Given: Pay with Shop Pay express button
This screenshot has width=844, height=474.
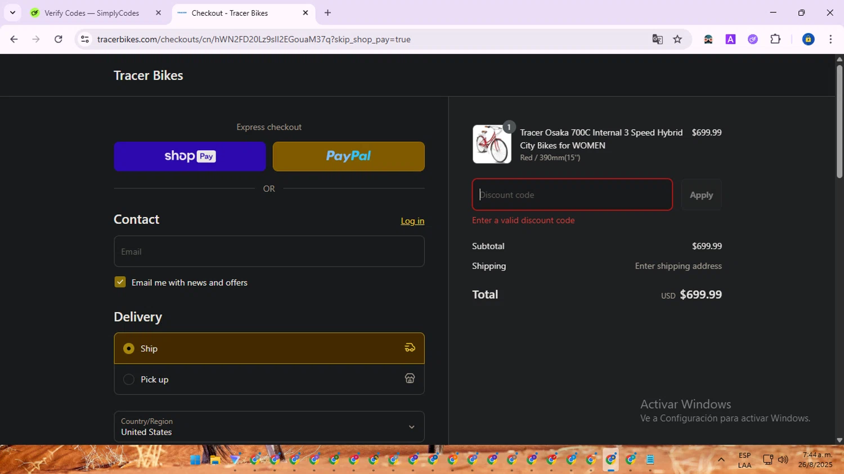Looking at the screenshot, I should coord(190,156).
